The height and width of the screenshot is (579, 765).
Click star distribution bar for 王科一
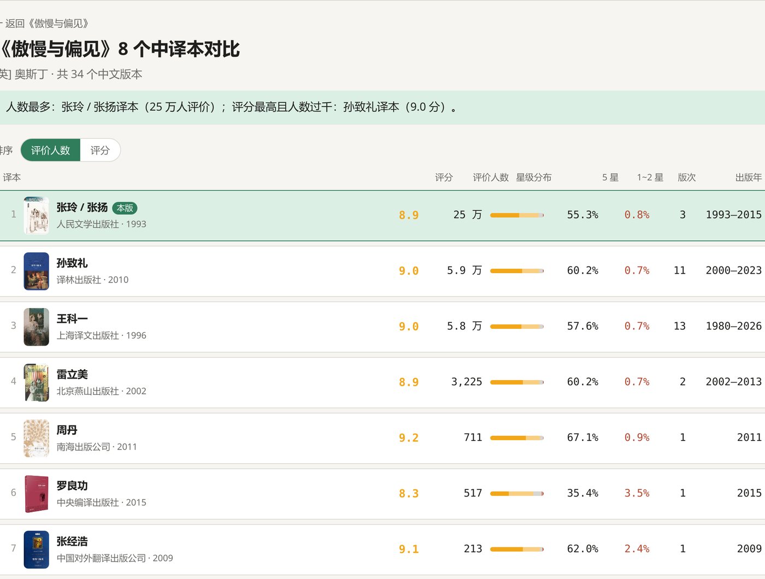tap(517, 327)
